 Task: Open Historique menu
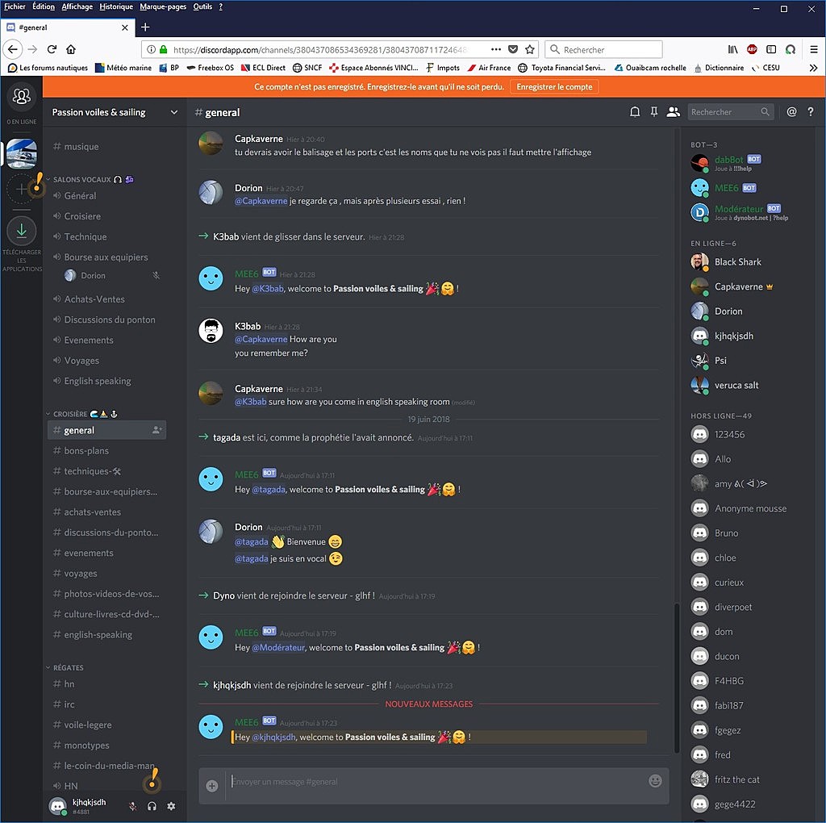[116, 6]
